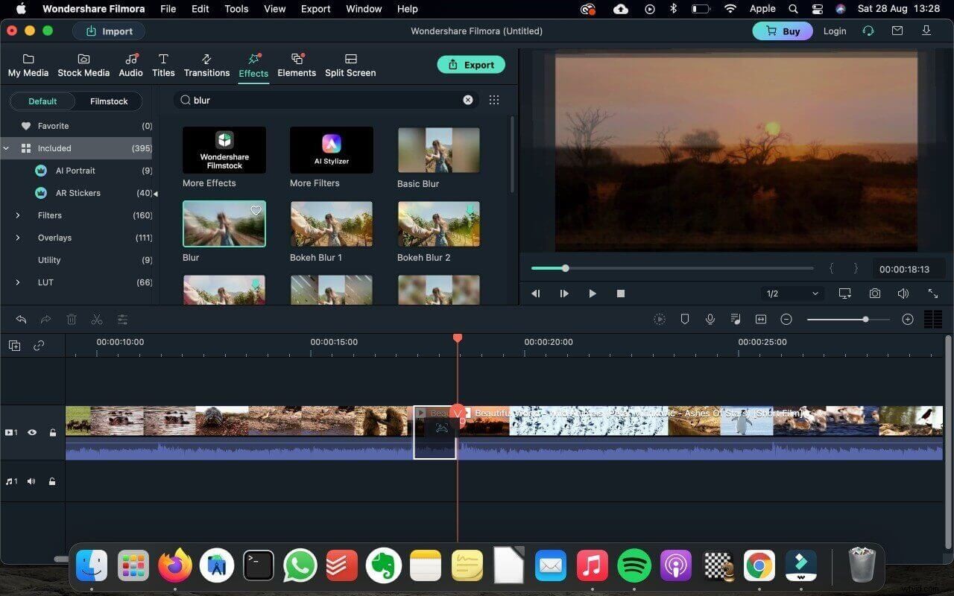Click the green Export button

[471, 65]
